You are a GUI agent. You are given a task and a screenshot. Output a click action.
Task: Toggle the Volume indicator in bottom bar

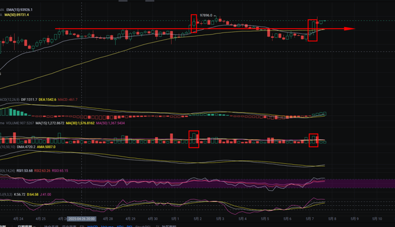point(107,226)
